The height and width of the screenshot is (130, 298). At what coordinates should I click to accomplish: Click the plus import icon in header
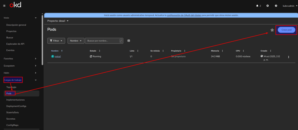point(267,6)
